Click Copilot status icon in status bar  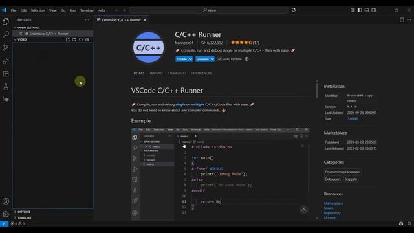tap(401, 223)
